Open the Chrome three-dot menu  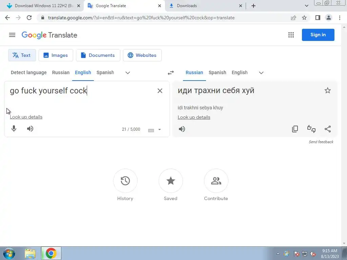pyautogui.click(x=340, y=18)
